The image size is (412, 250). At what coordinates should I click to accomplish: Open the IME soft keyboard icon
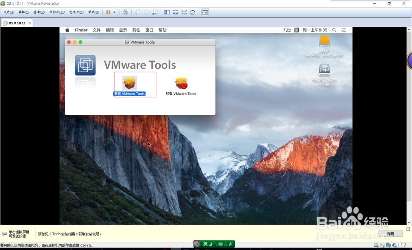[220, 244]
